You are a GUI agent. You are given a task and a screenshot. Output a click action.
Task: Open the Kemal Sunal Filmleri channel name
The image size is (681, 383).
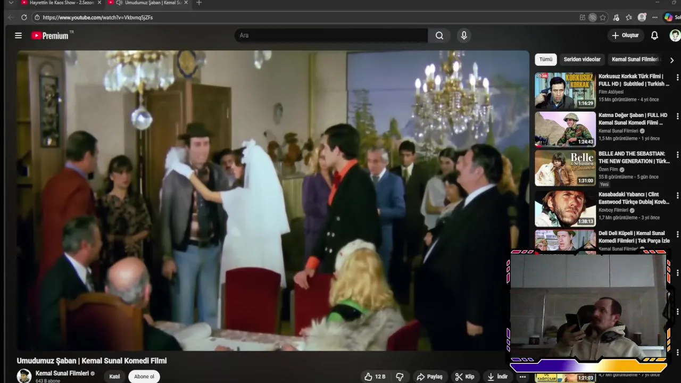[x=62, y=373]
